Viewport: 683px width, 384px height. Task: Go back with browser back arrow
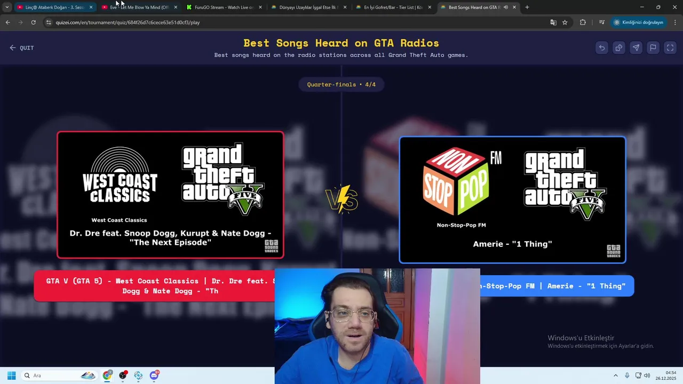pos(7,22)
